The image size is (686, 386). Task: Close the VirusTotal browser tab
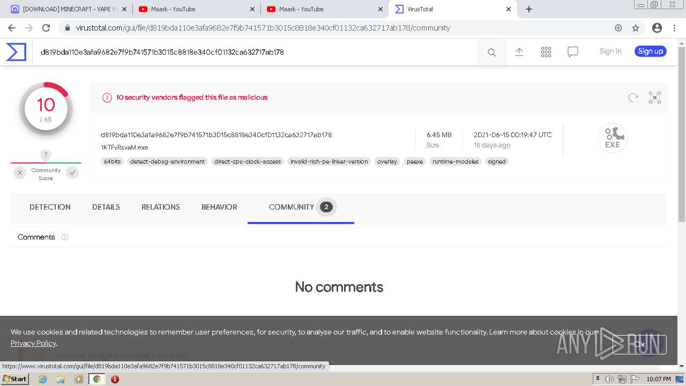[509, 9]
